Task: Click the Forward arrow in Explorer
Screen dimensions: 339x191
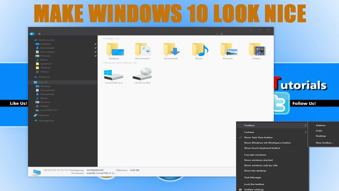Action: [39, 34]
